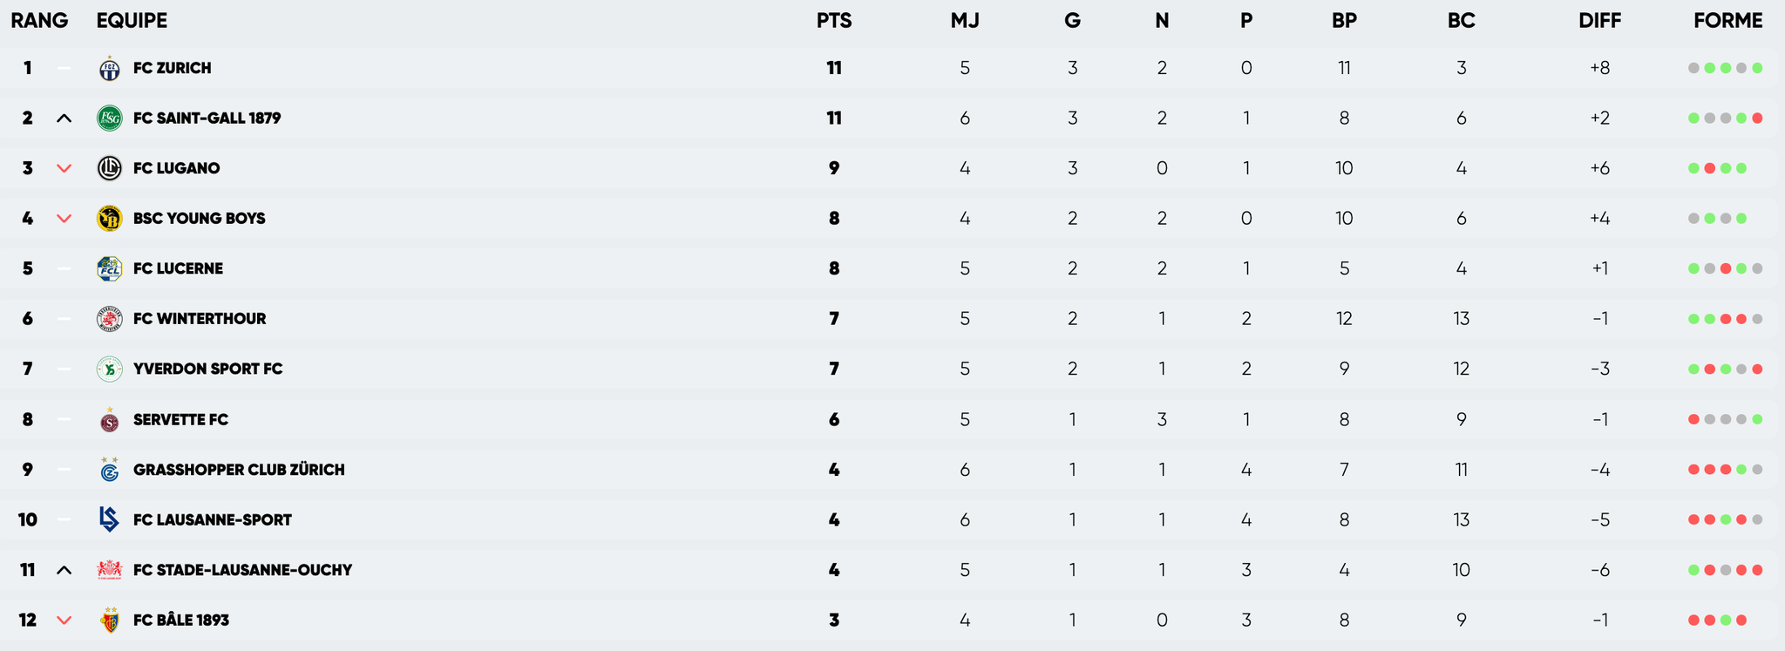The height and width of the screenshot is (651, 1785).
Task: Click the FC Bâle 1893 crest
Action: coord(110,620)
